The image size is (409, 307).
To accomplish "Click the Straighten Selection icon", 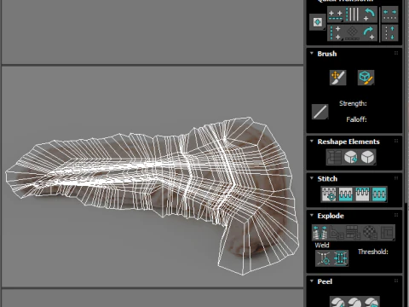I will 334,157.
